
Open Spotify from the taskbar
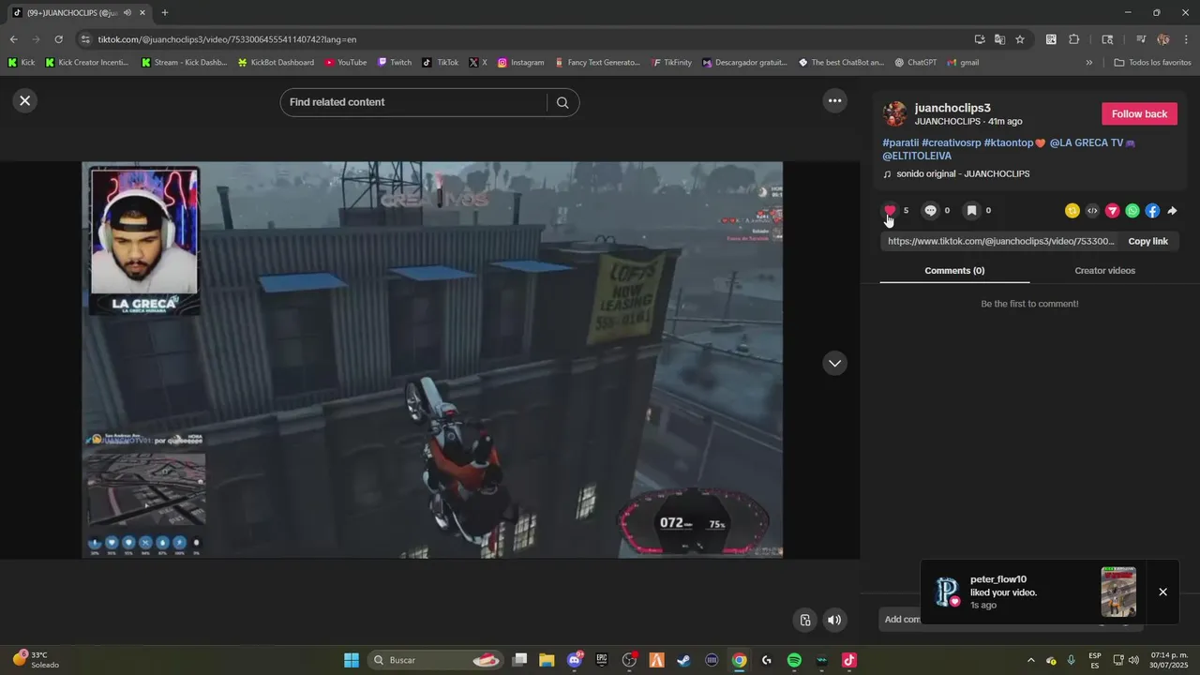tap(794, 660)
